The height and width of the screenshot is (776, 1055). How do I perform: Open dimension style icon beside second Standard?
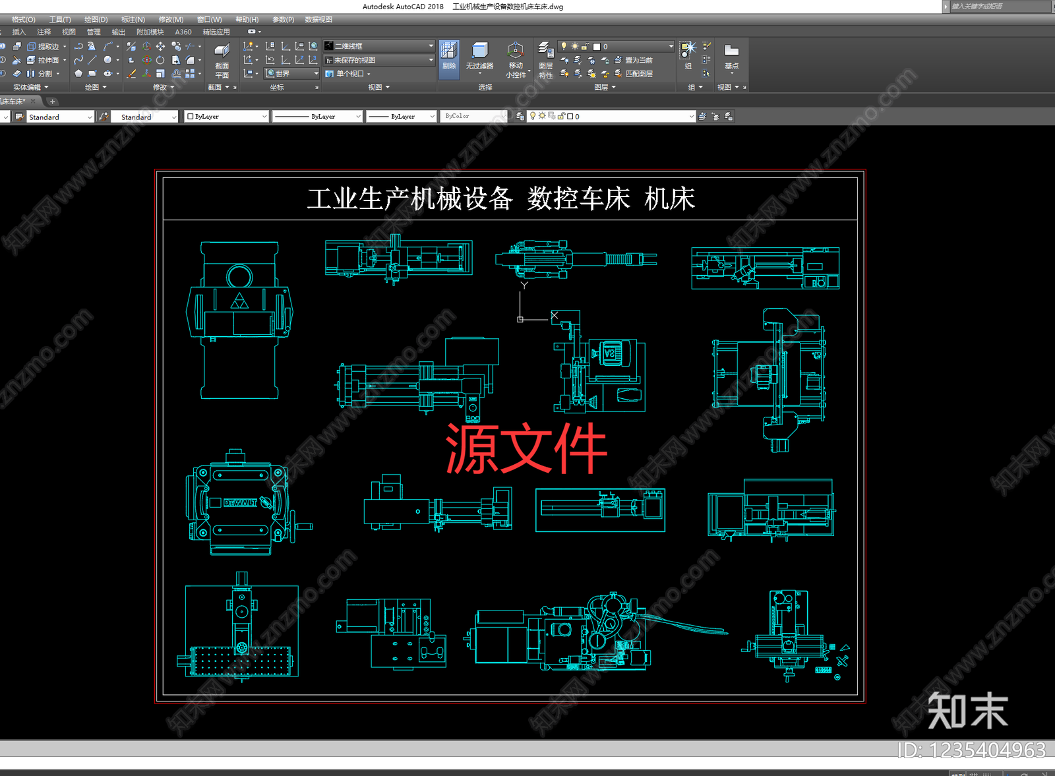[x=104, y=117]
